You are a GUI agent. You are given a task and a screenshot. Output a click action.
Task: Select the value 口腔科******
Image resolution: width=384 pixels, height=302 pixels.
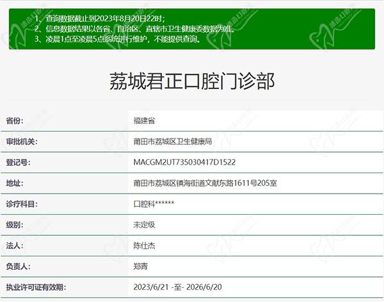click(154, 204)
